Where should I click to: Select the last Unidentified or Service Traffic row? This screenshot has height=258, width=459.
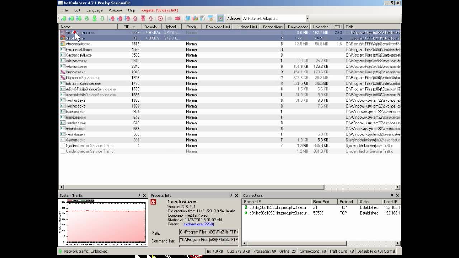(x=229, y=151)
